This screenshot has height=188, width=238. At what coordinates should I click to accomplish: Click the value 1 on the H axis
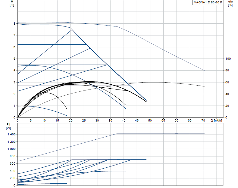[x=14, y=106]
